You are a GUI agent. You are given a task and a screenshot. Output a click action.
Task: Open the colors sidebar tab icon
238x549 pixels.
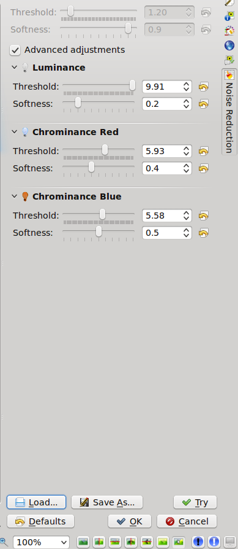[229, 31]
